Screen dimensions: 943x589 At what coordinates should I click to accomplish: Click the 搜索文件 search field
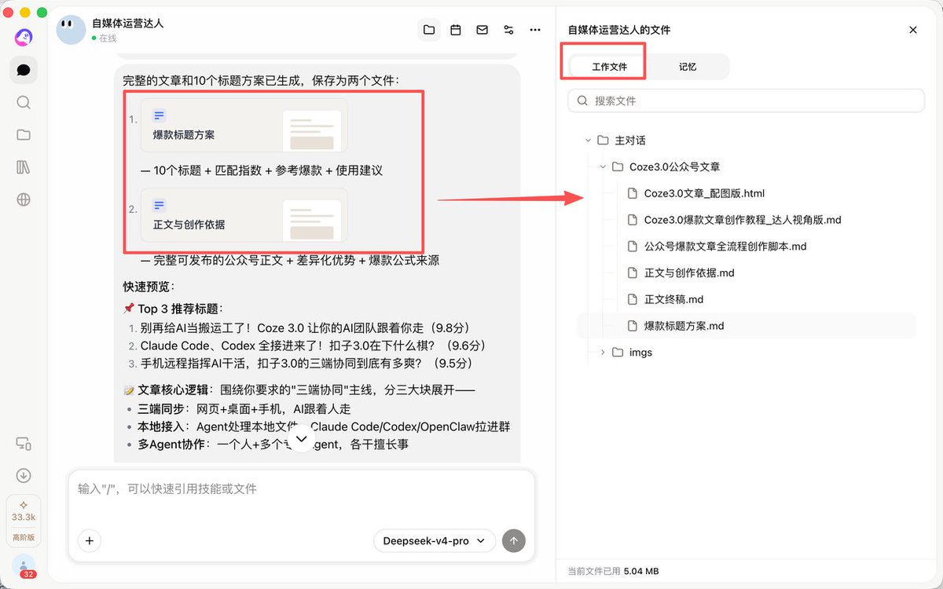[746, 101]
